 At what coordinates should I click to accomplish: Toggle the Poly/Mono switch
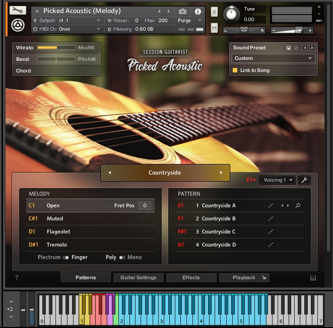pyautogui.click(x=122, y=258)
